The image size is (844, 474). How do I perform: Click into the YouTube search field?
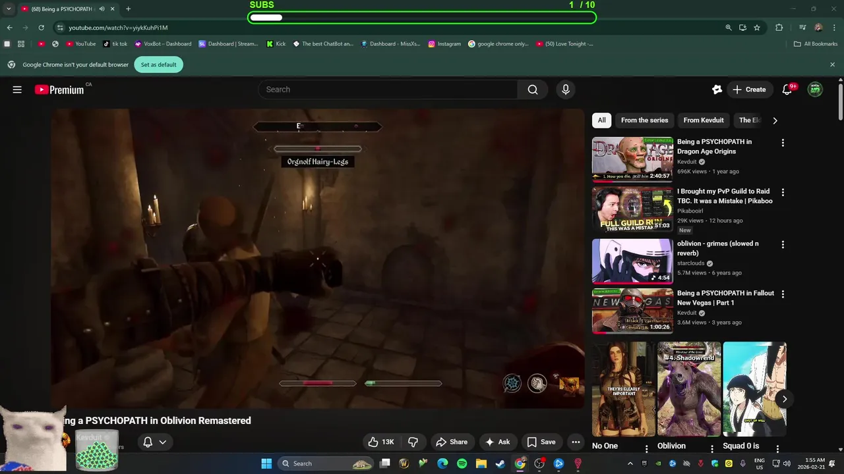coord(389,90)
